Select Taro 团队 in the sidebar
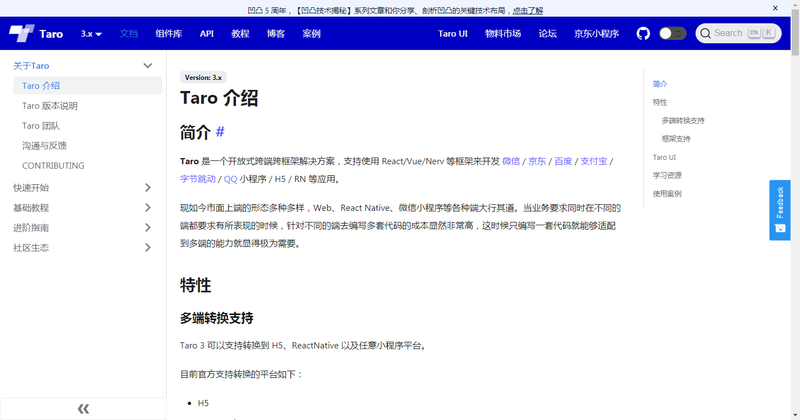 88,125
